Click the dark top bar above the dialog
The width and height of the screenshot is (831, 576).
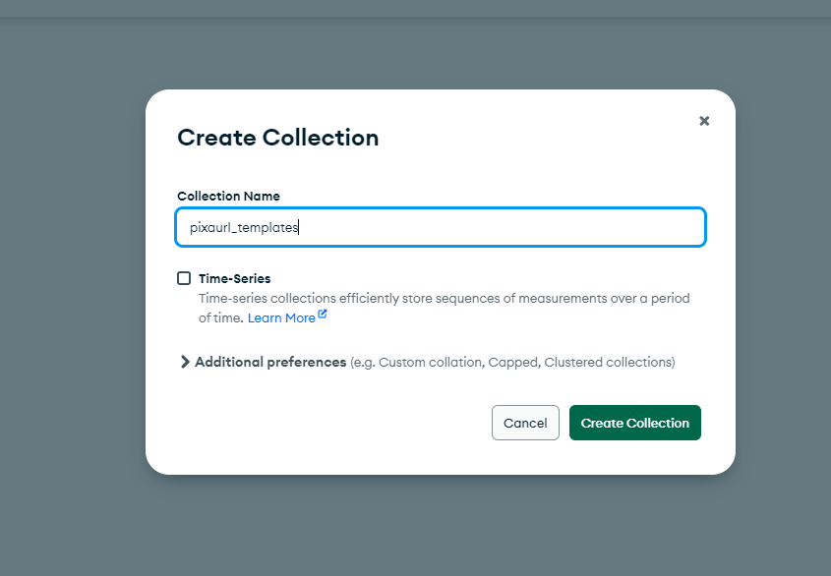pos(415,8)
